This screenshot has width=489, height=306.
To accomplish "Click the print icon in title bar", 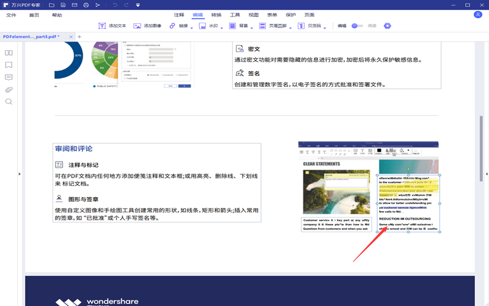I will point(86,5).
